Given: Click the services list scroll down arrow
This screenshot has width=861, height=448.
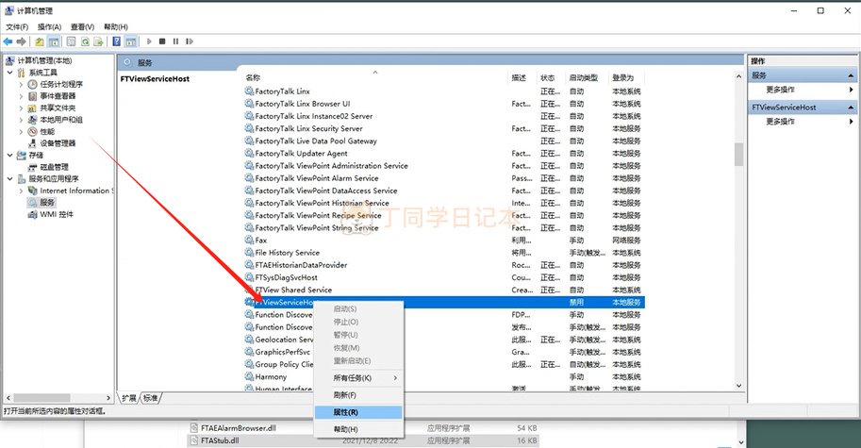Looking at the screenshot, I should 738,386.
